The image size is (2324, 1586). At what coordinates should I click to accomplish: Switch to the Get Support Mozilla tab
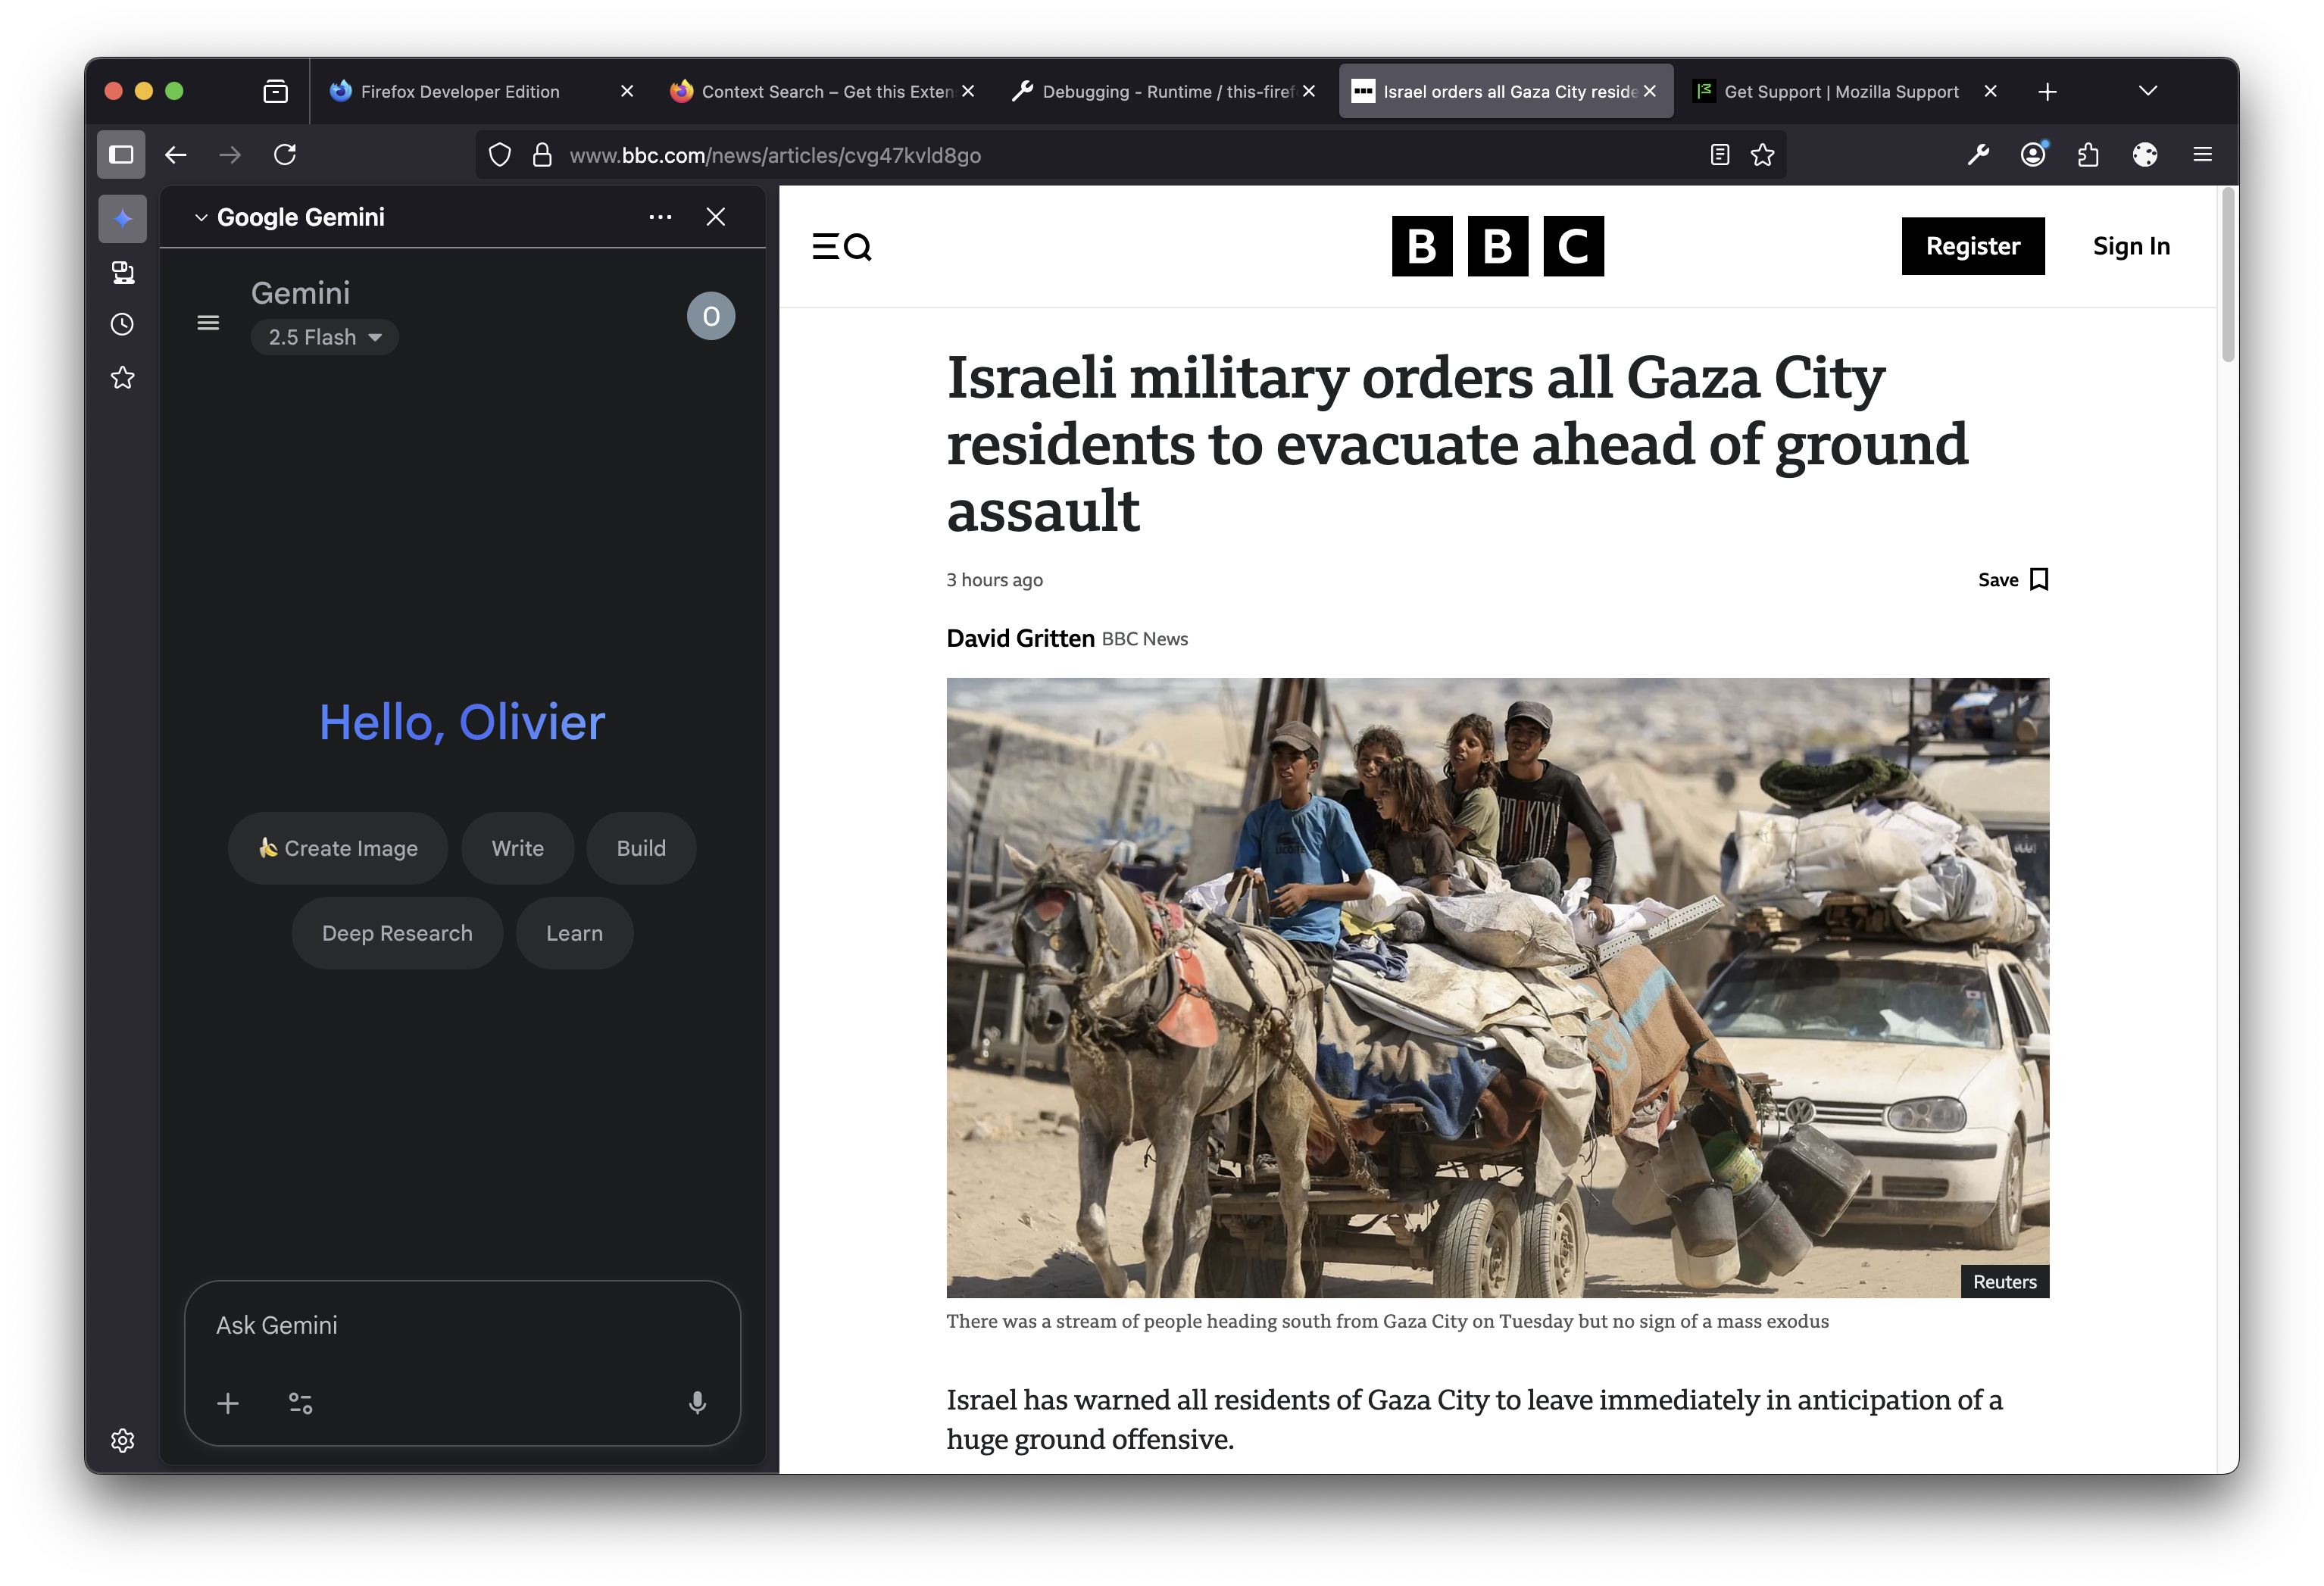tap(1840, 92)
